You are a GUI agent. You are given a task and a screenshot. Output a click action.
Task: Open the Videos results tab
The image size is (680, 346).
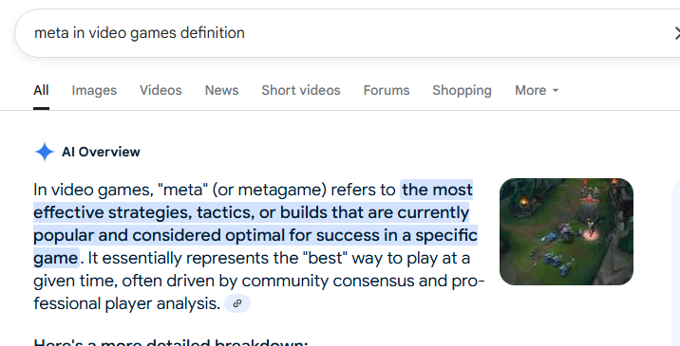[161, 90]
